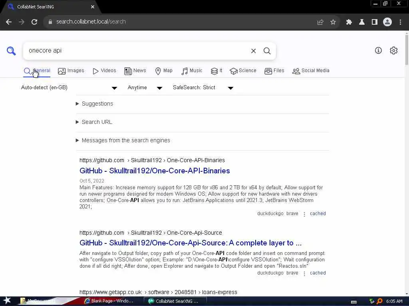Screen dimensions: 409x306
Task: Toggle the browser side panel icon
Action: pyautogui.click(x=375, y=22)
